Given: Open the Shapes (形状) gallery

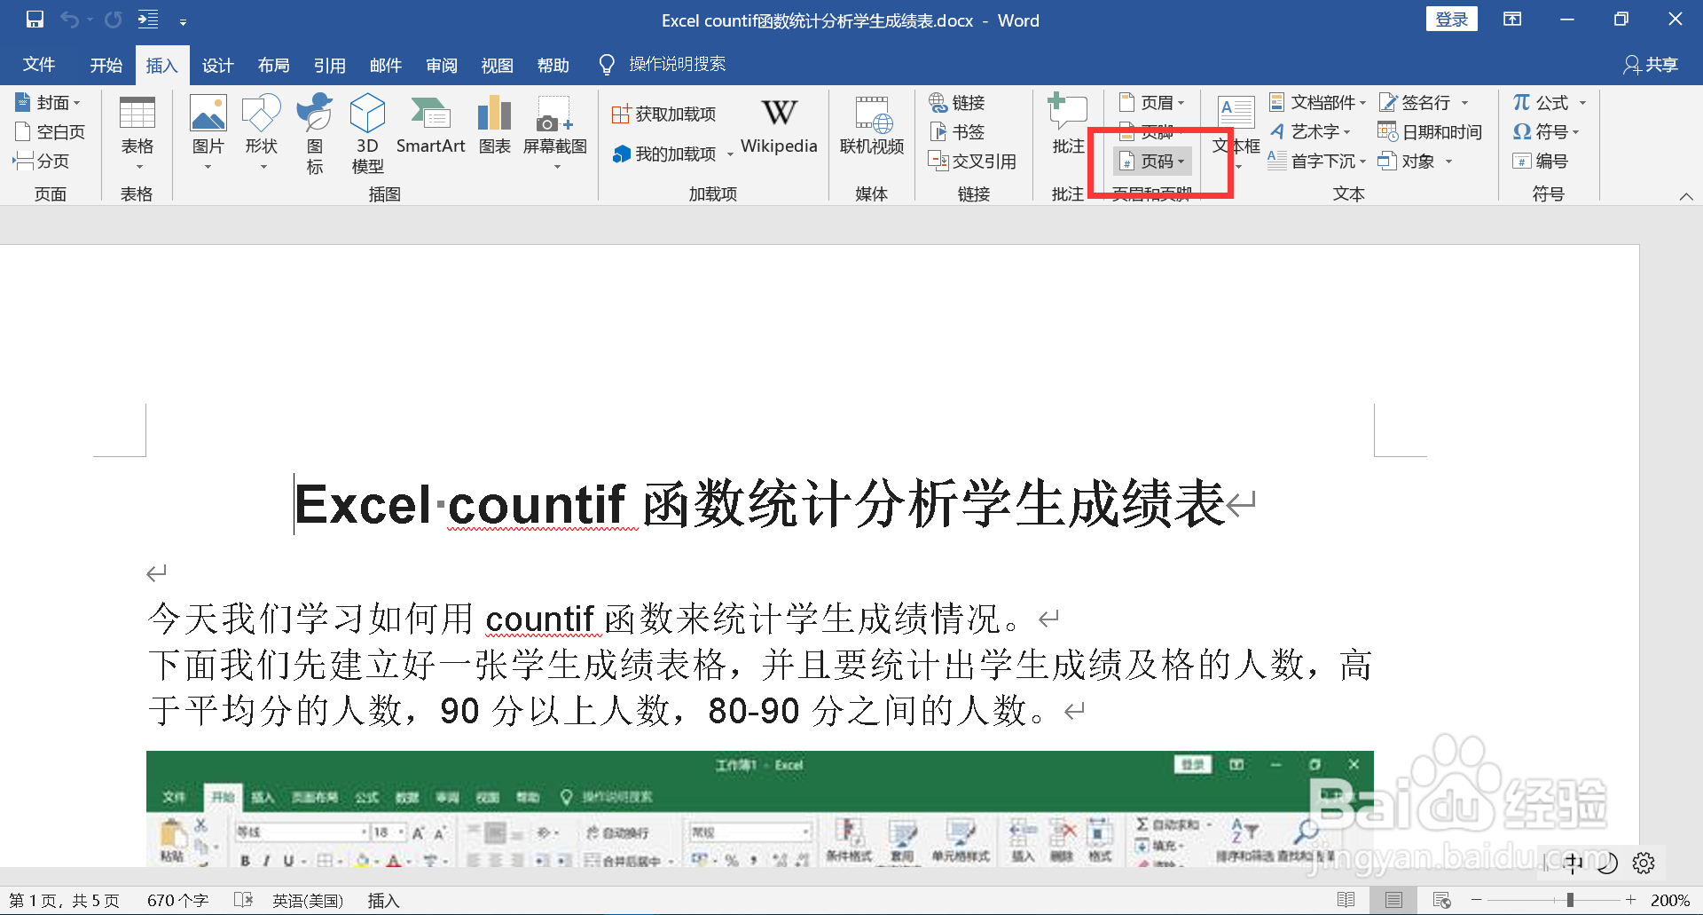Looking at the screenshot, I should coord(262,134).
